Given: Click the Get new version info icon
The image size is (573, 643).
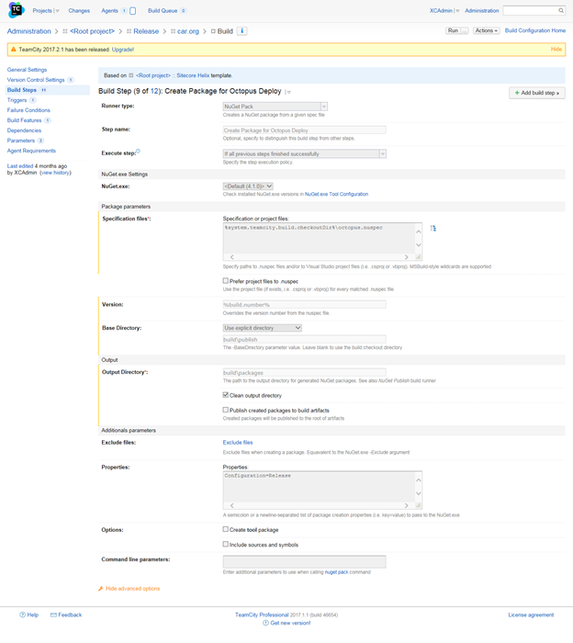Looking at the screenshot, I should point(265,623).
